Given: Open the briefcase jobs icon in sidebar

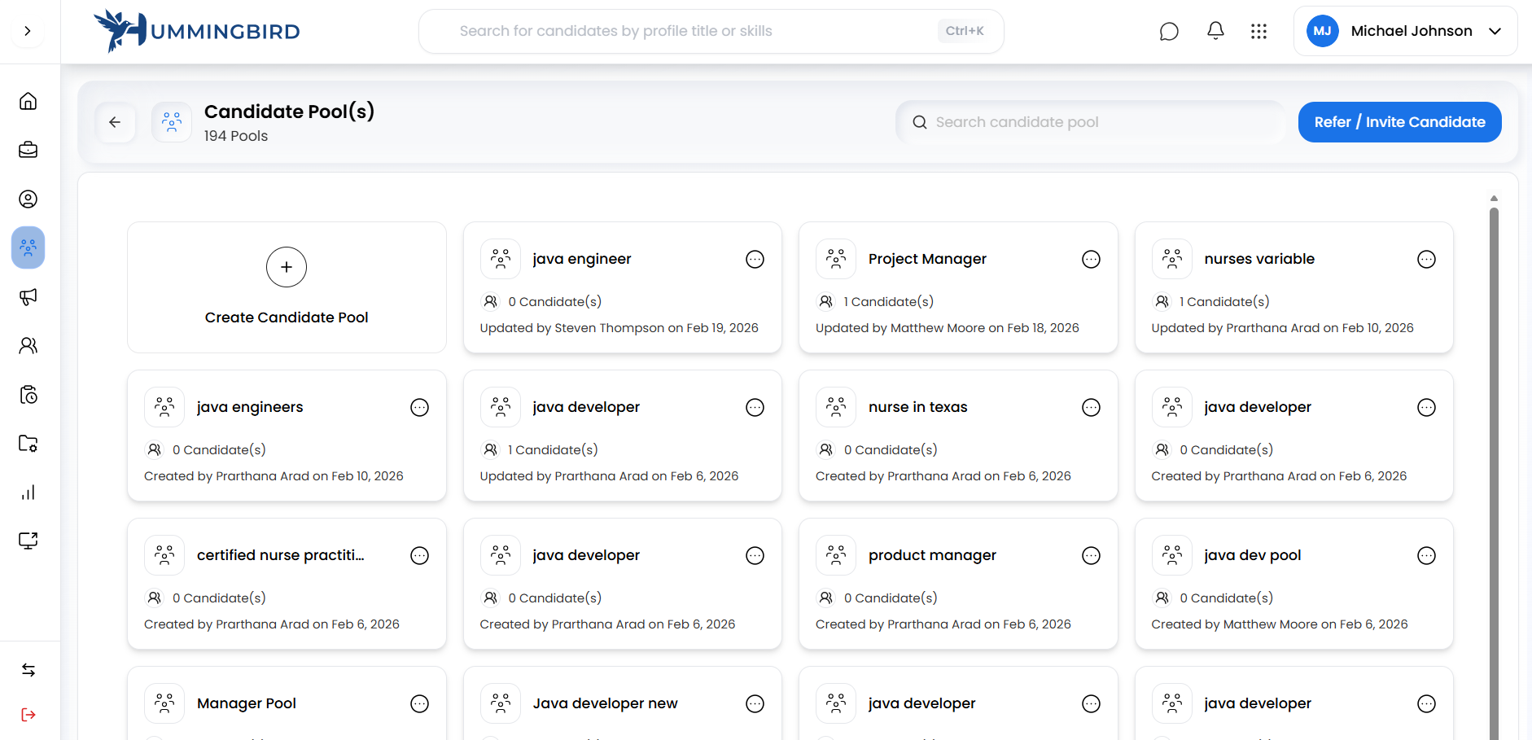Looking at the screenshot, I should coord(28,150).
